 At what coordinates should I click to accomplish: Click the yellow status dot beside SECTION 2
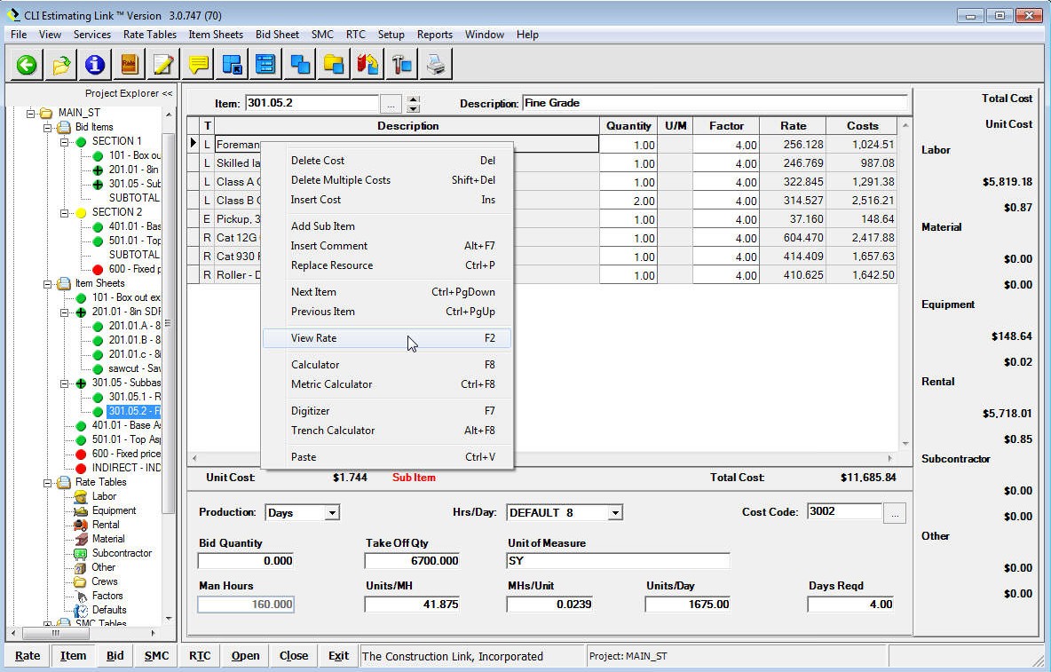(81, 212)
